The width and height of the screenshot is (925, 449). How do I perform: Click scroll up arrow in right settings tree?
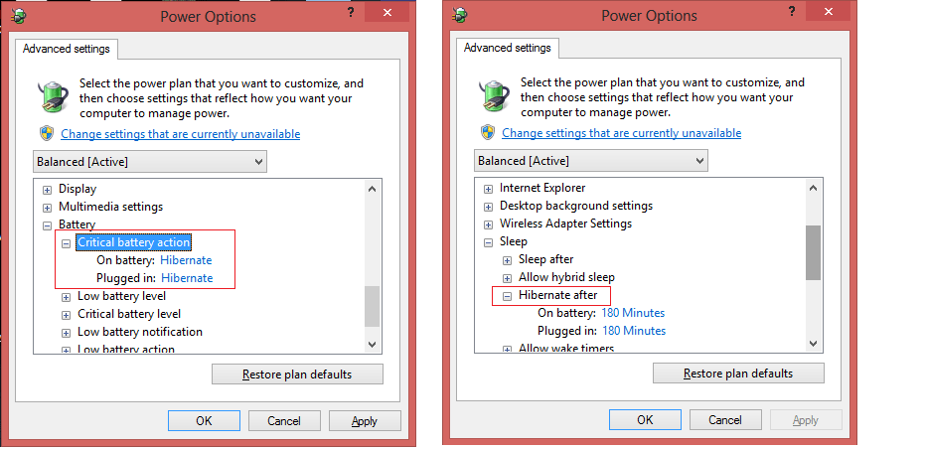coord(813,188)
